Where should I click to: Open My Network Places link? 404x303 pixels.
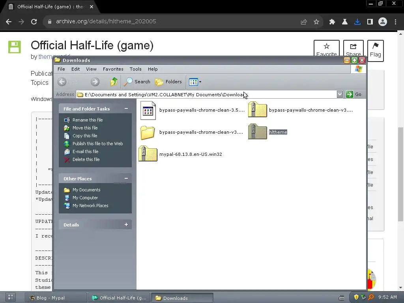(x=90, y=206)
